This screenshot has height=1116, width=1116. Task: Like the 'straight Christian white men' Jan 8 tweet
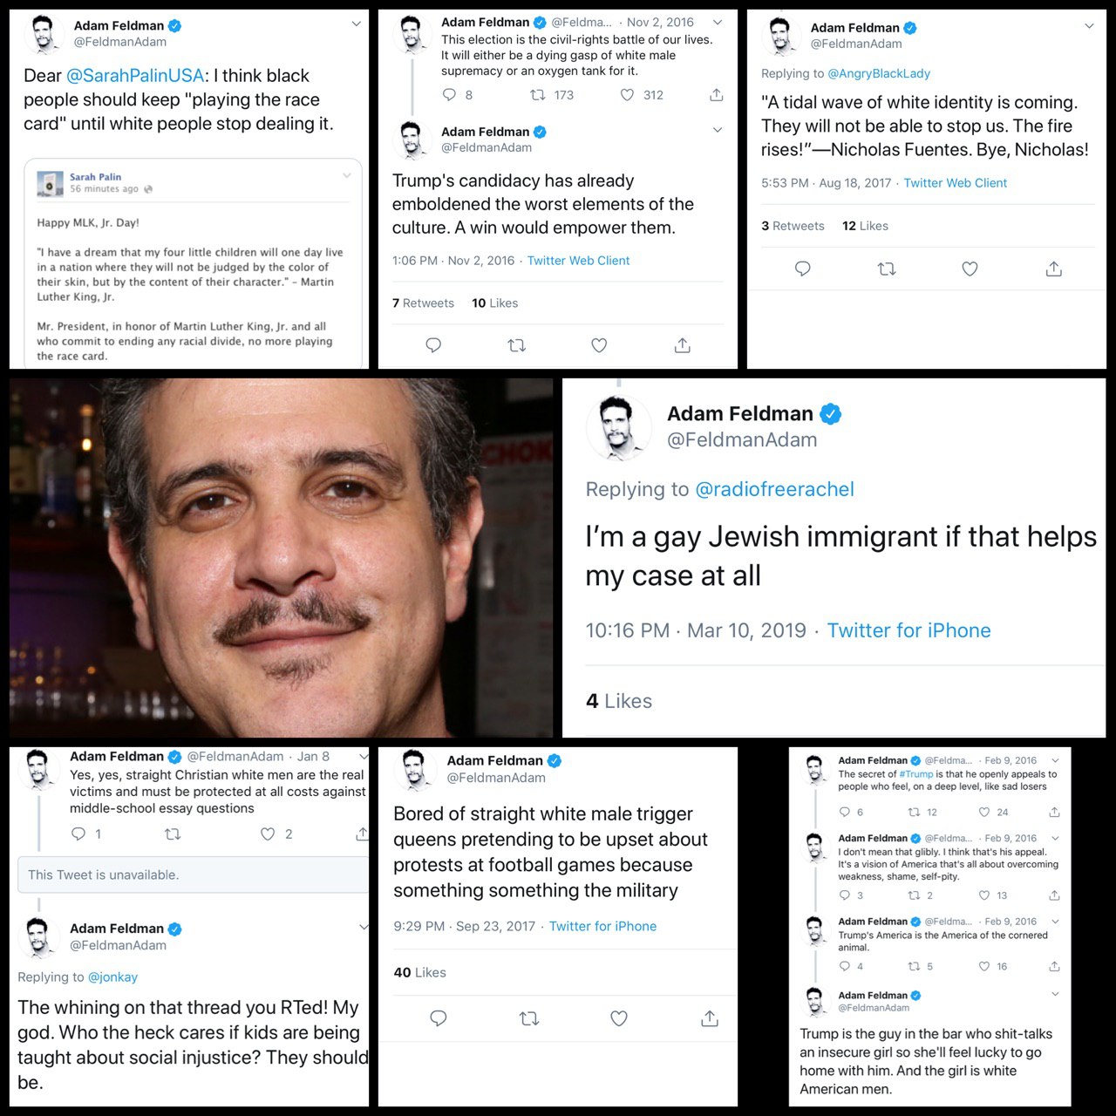[x=268, y=834]
